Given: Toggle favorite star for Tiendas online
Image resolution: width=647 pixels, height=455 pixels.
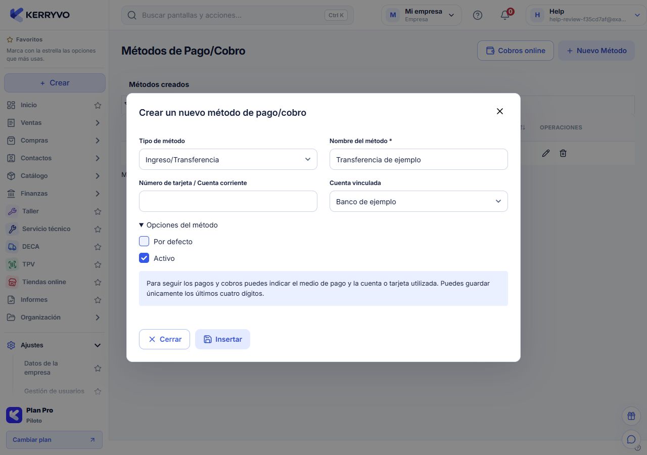Looking at the screenshot, I should tap(98, 282).
